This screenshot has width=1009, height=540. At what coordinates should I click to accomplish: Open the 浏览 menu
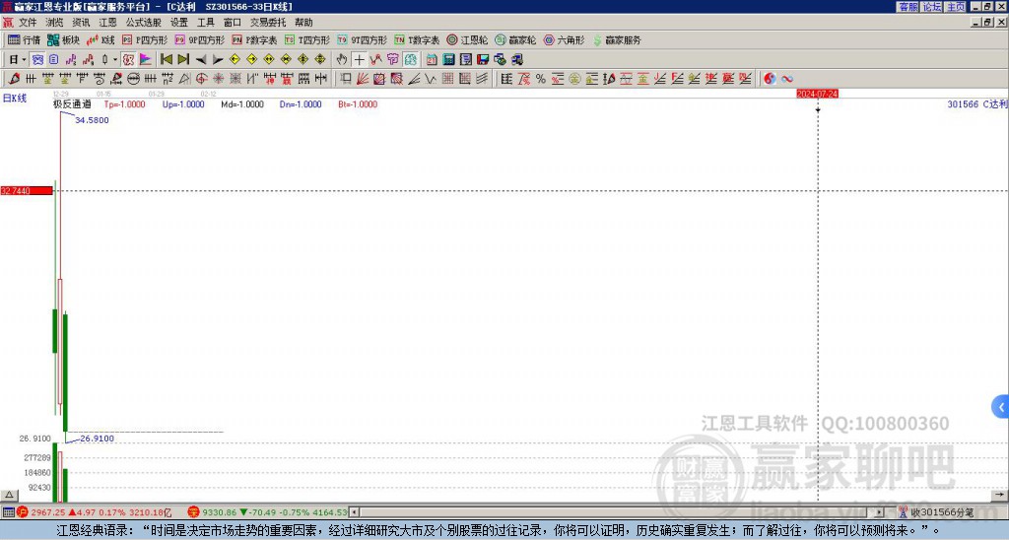tap(54, 23)
